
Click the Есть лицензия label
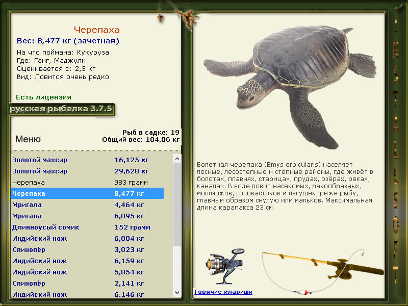(x=43, y=97)
